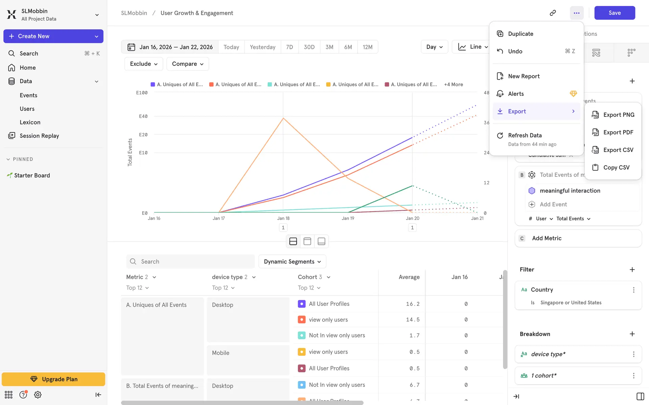Collapse the left sidebar with arrow icon
649x405 pixels.
pos(98,395)
